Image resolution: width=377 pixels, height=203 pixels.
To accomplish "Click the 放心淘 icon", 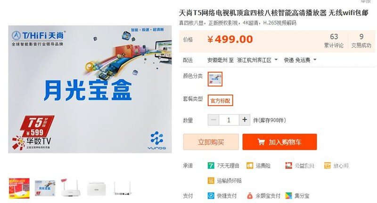I will point(327,165).
